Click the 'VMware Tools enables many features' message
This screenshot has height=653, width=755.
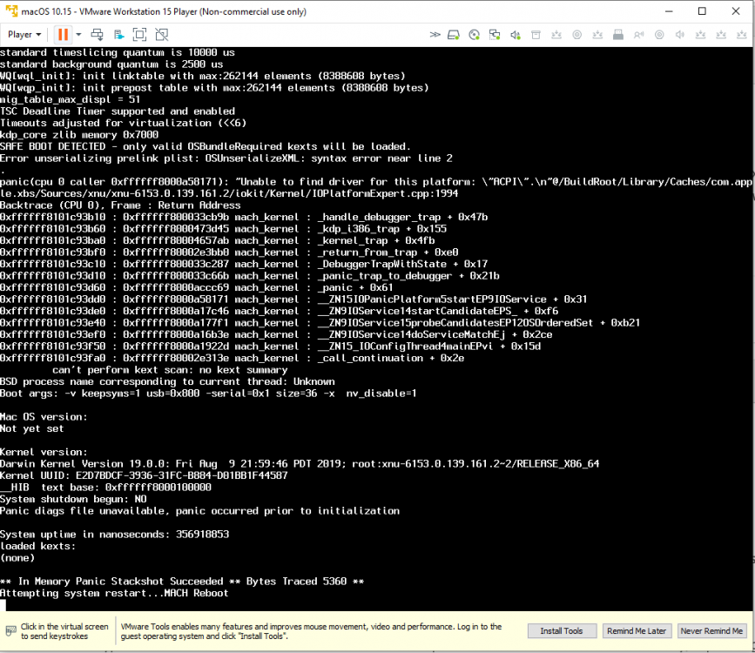pyautogui.click(x=311, y=631)
